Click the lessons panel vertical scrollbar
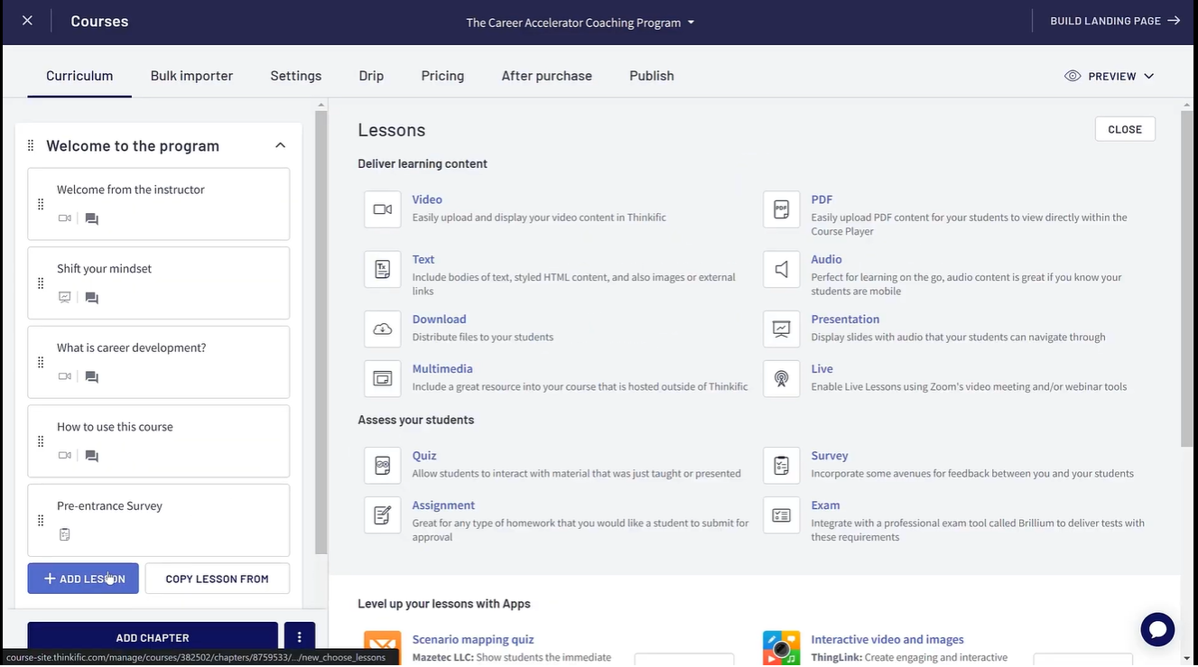This screenshot has width=1198, height=667. click(1186, 271)
